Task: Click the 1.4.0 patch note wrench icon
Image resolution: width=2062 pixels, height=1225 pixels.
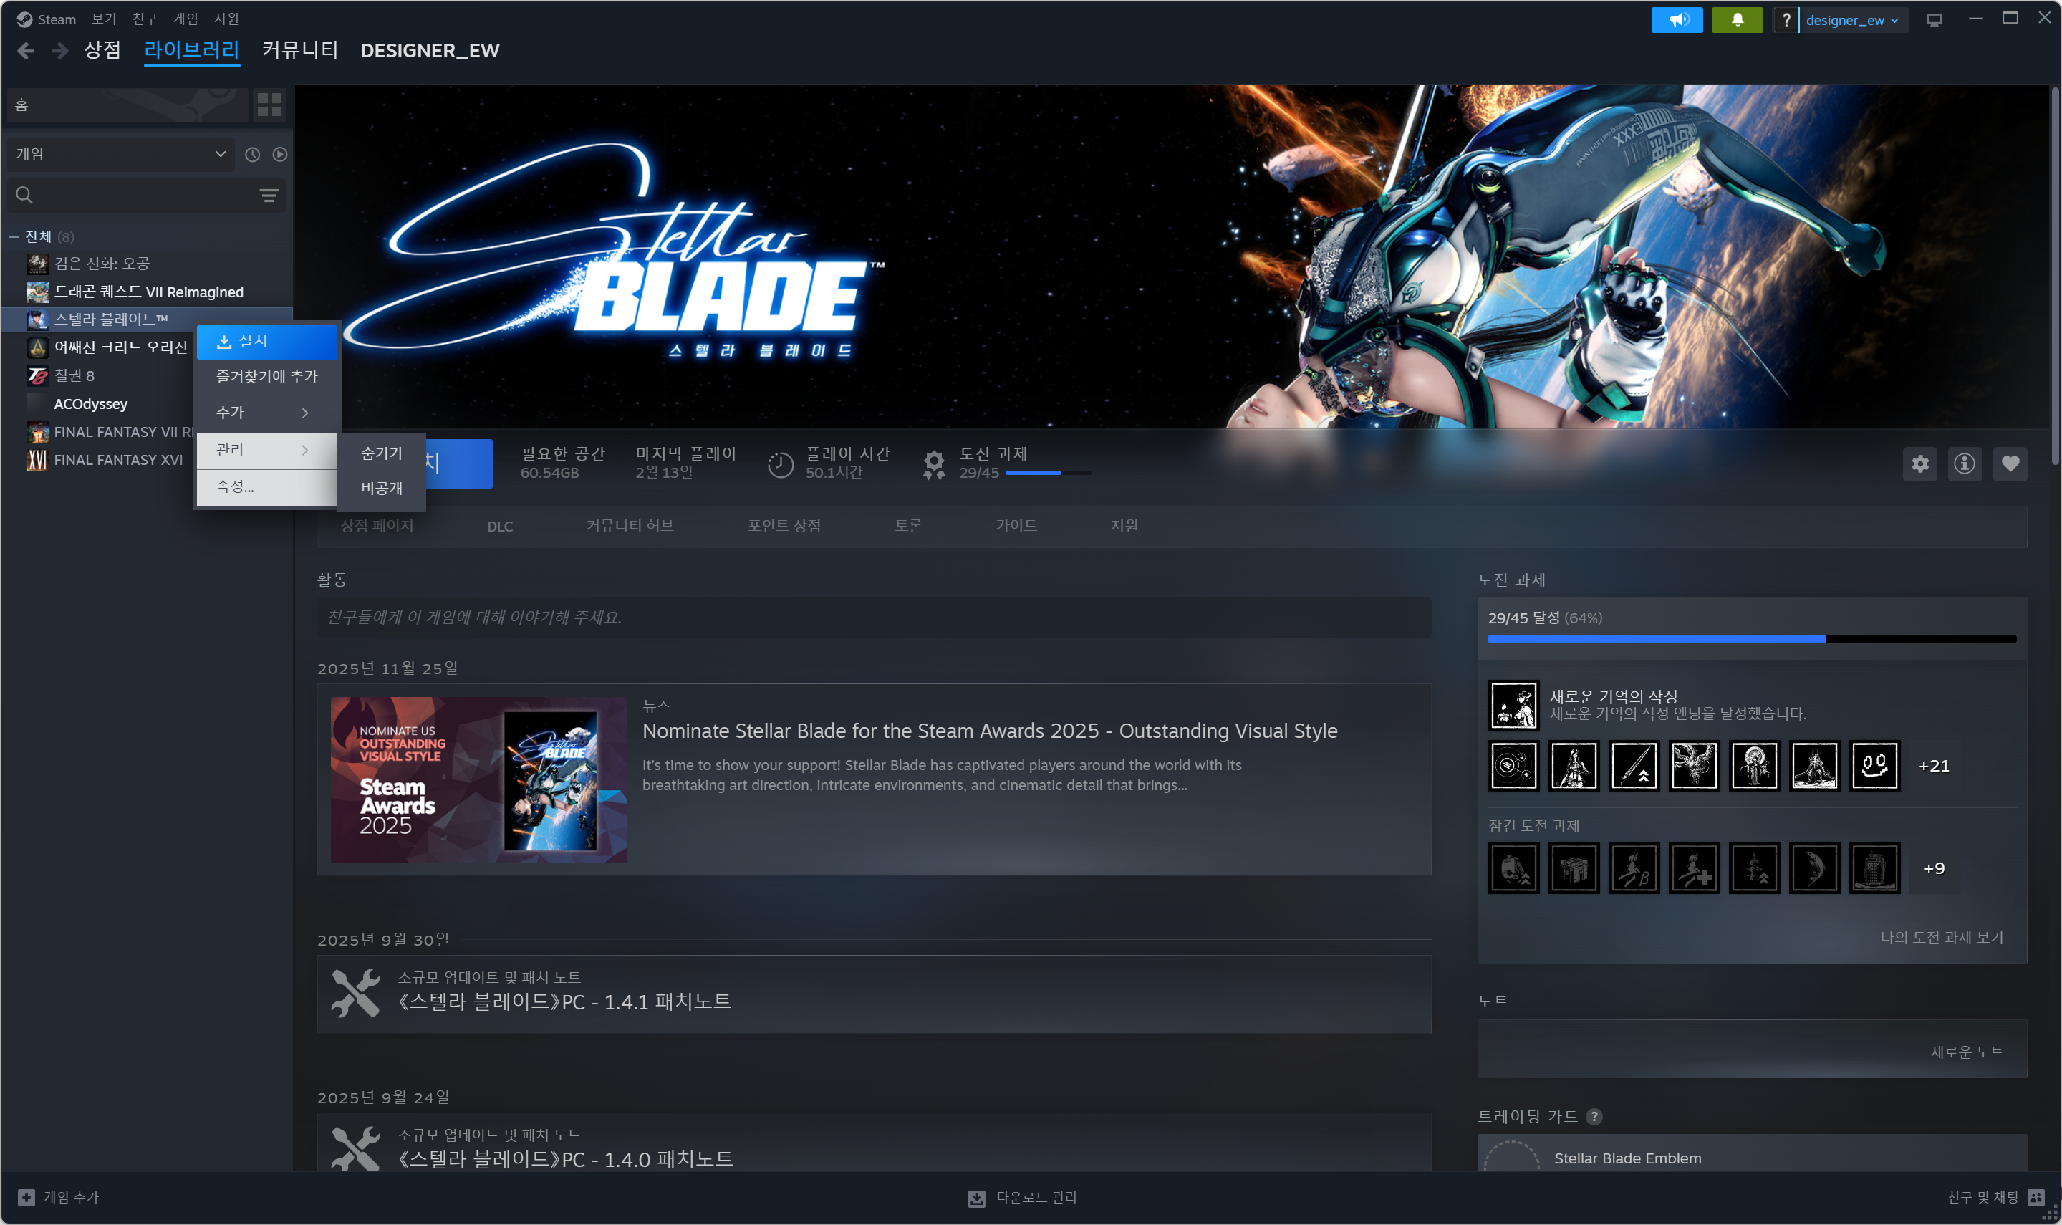Action: (355, 1149)
